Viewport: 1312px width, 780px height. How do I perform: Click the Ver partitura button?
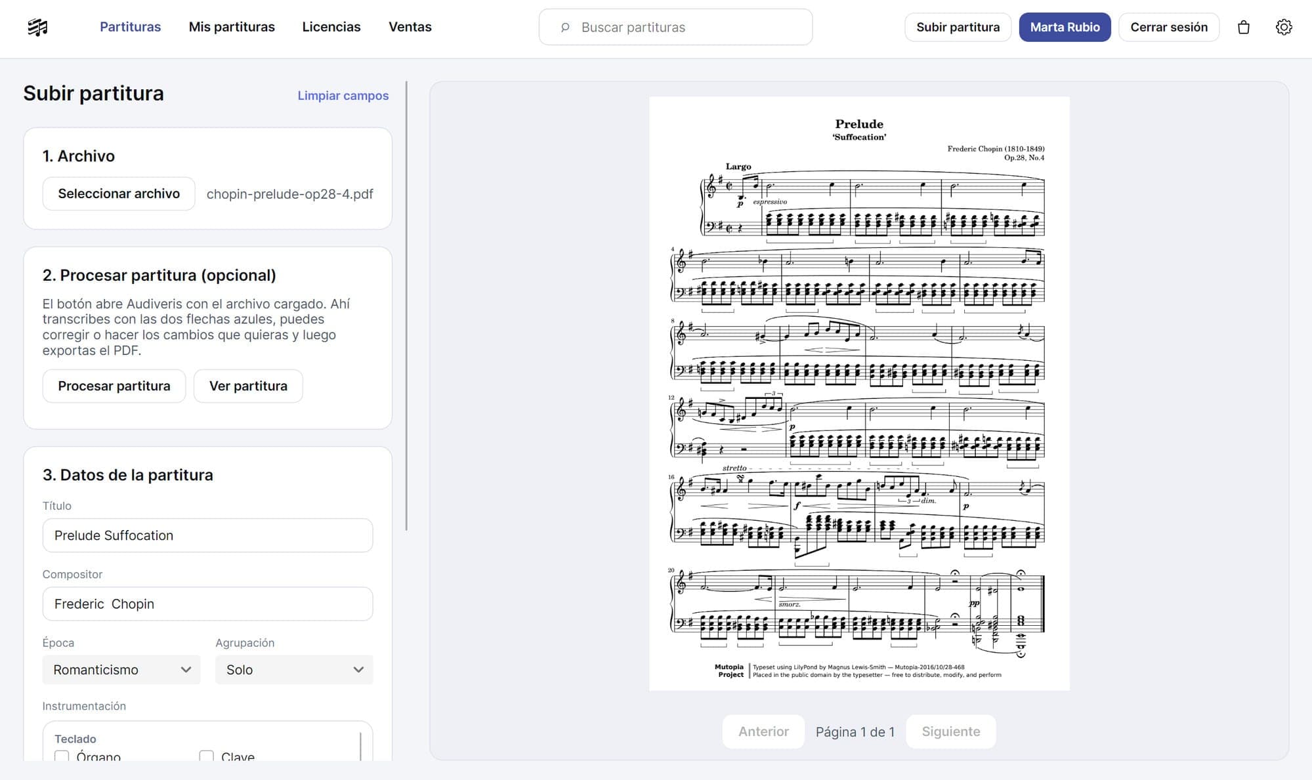248,386
